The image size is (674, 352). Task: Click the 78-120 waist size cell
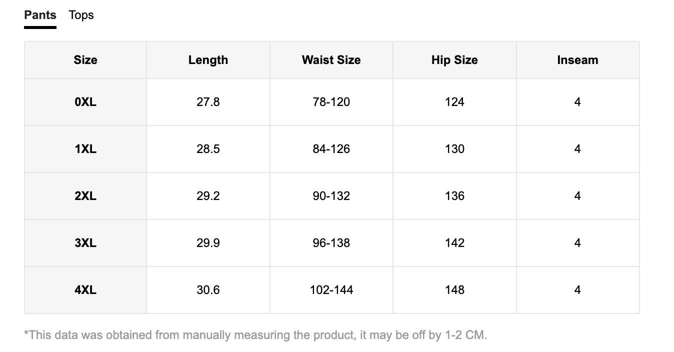pyautogui.click(x=331, y=102)
